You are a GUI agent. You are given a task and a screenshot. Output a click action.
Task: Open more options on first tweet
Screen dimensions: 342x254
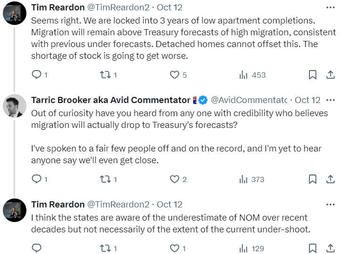(330, 8)
